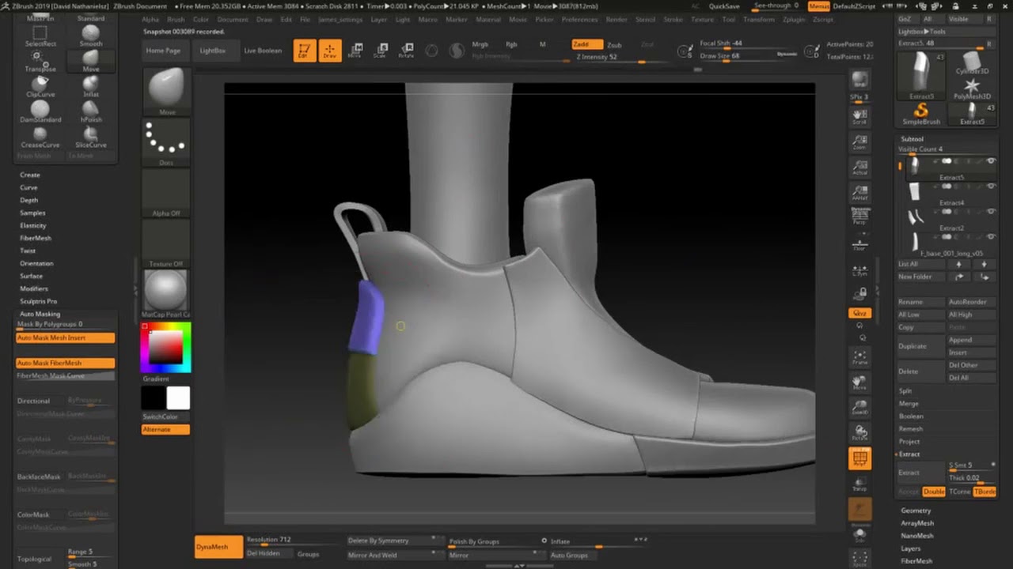This screenshot has height=569, width=1013.
Task: Open the Zplugin menu
Action: pyautogui.click(x=794, y=19)
